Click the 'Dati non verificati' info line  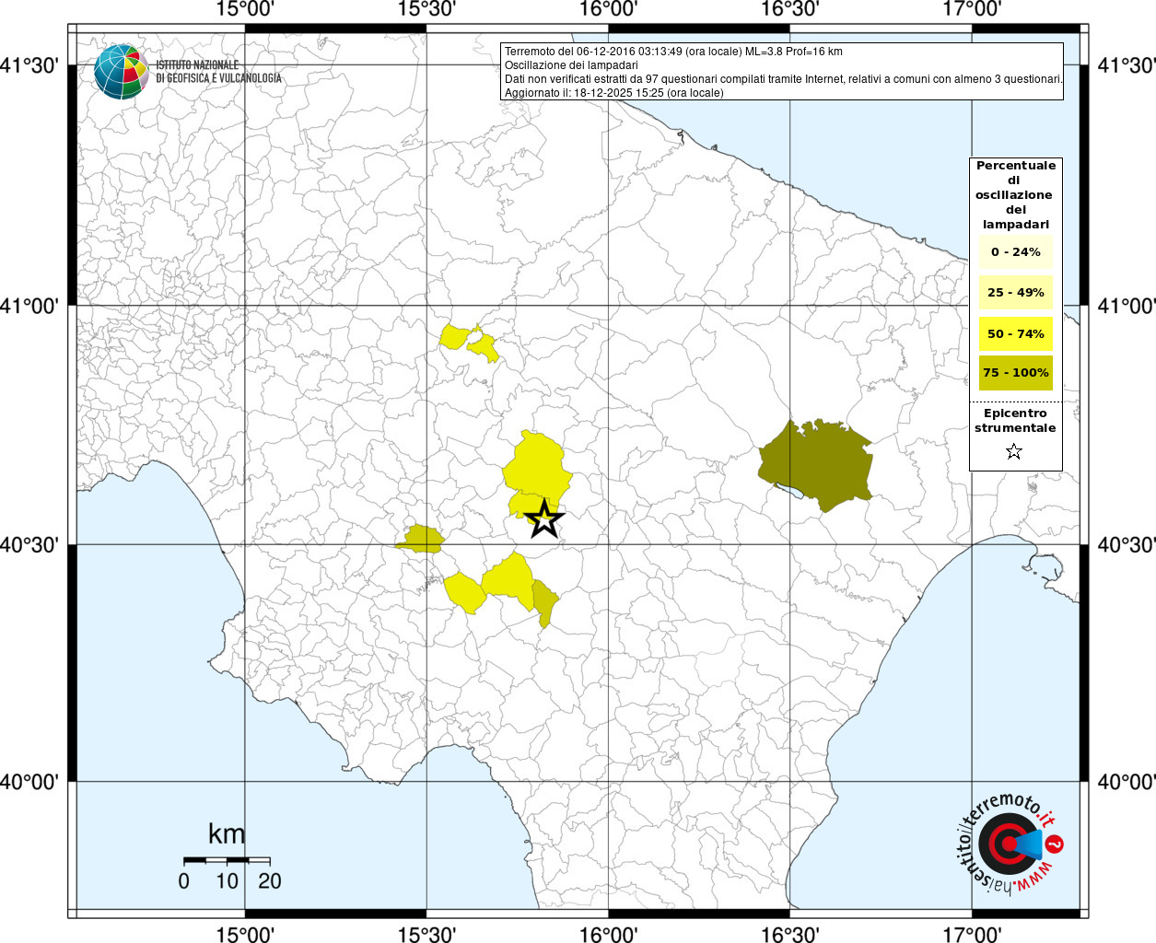click(784, 79)
